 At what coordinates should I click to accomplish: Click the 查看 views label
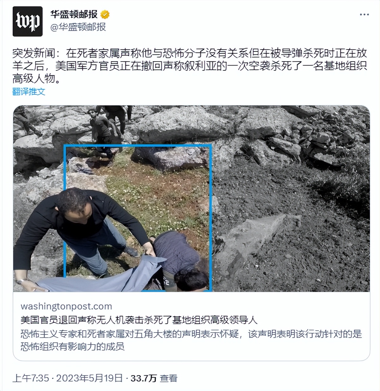pyautogui.click(x=169, y=378)
